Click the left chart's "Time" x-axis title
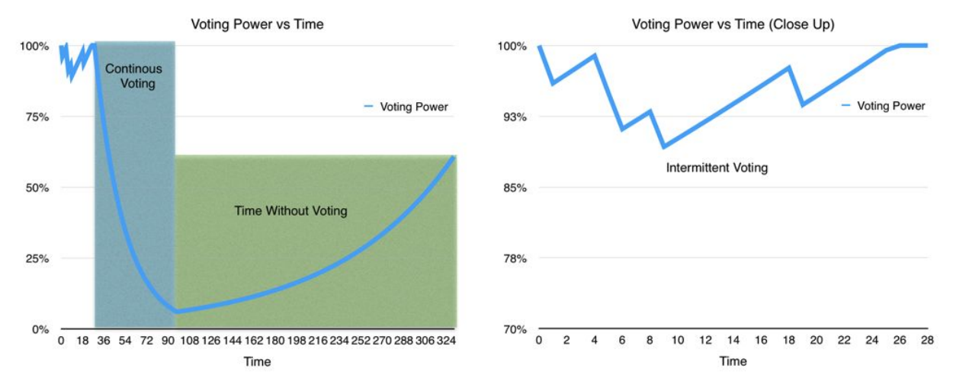953x375 pixels. click(257, 361)
